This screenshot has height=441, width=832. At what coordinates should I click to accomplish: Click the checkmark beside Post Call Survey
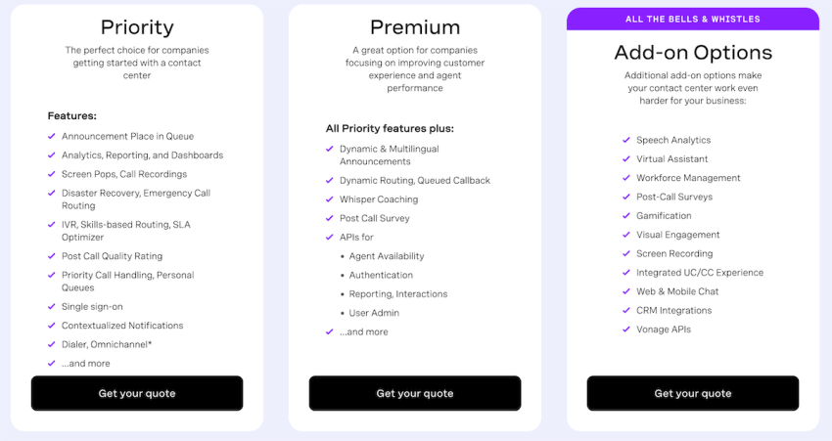330,218
